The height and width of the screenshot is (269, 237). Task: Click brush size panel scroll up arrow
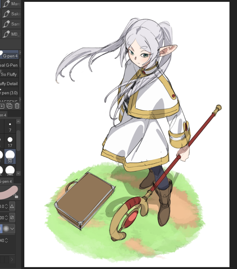coord(18,122)
